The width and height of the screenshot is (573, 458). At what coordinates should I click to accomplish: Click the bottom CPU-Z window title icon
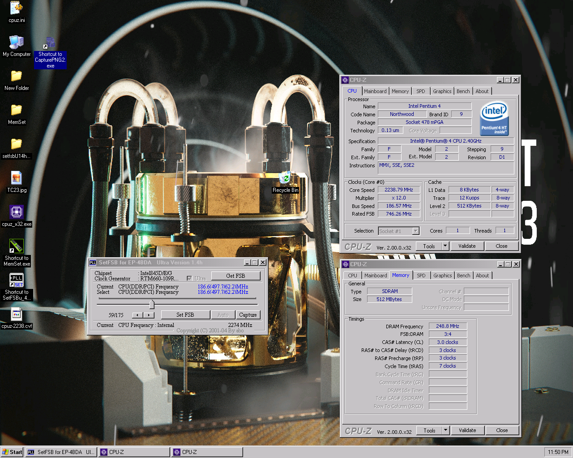[x=346, y=264]
